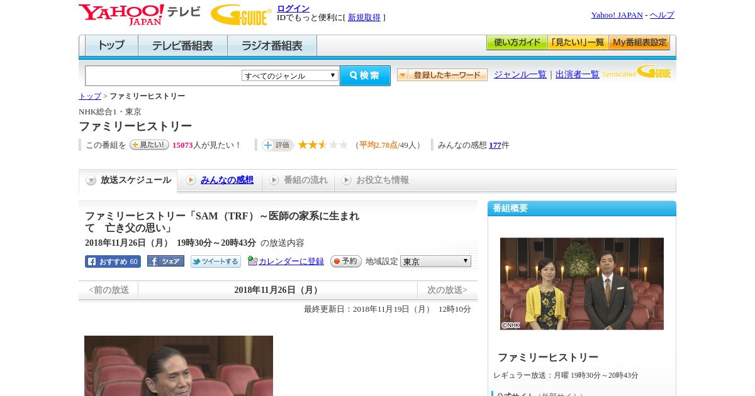Screen dimensions: 755x396
Task: Open the カレンダーに登録 link
Action: click(291, 261)
